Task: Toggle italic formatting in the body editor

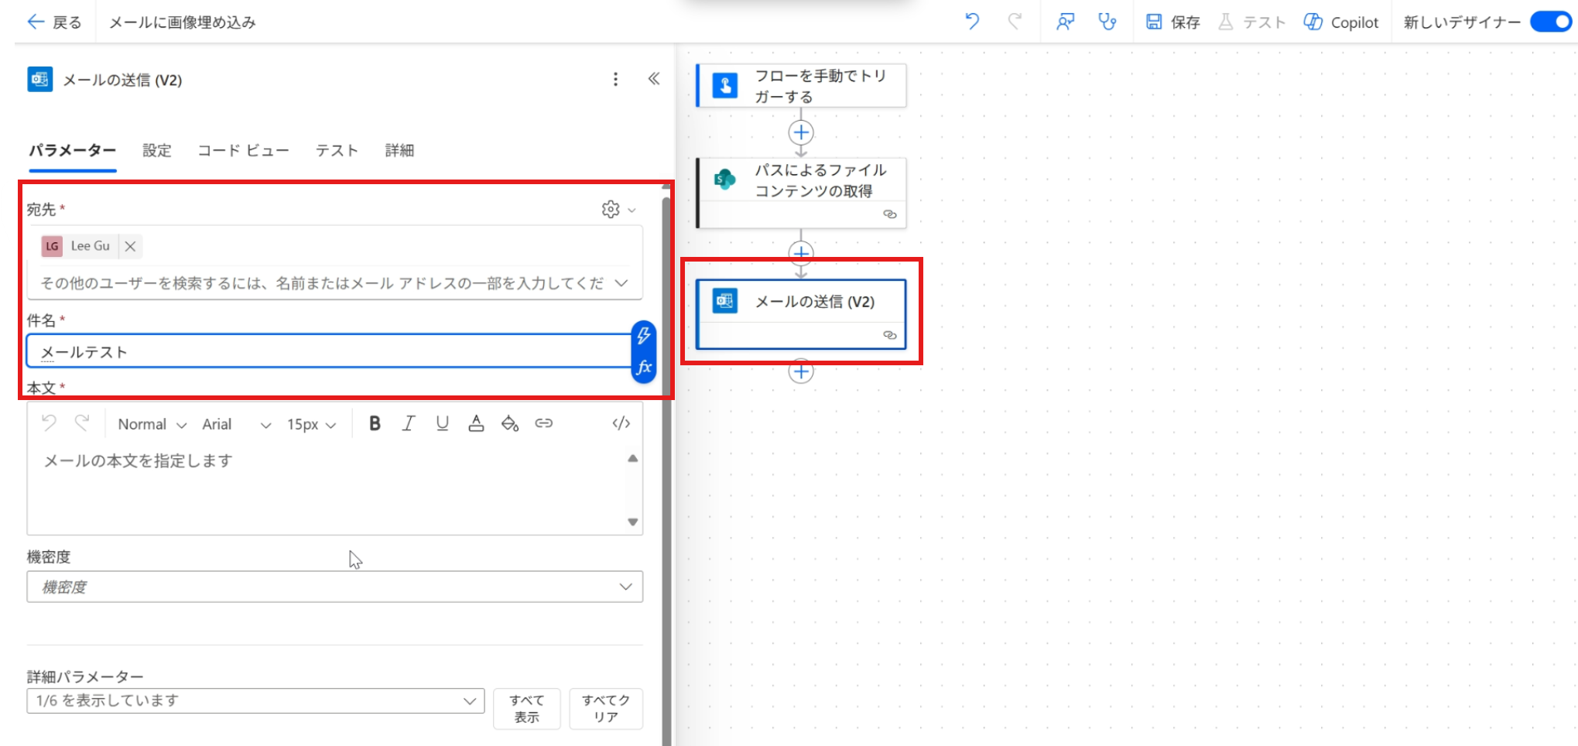Action: point(408,423)
